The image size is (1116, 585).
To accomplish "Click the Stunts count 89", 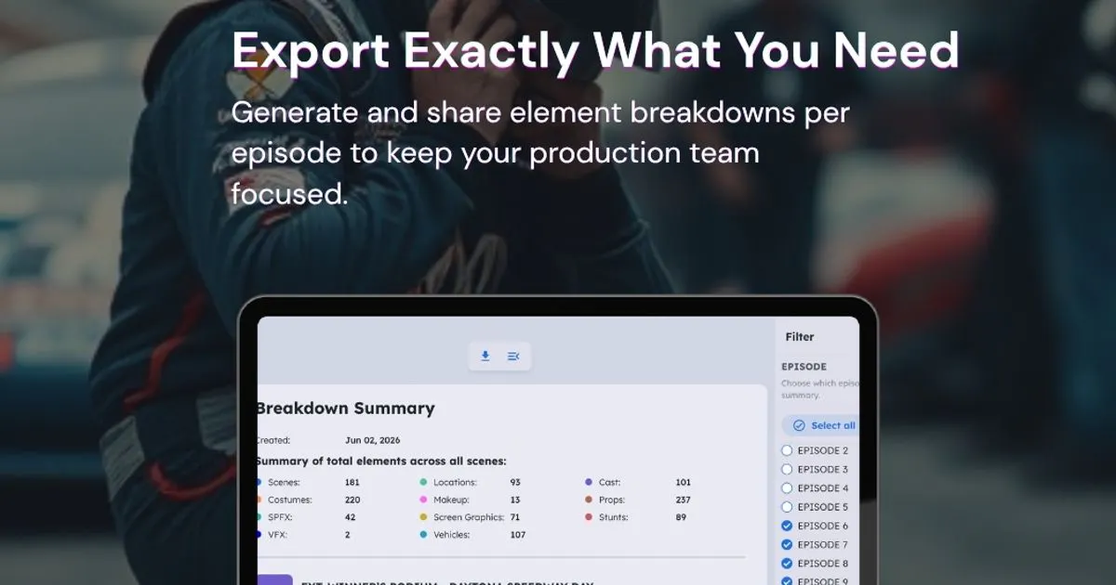I will pyautogui.click(x=681, y=517).
